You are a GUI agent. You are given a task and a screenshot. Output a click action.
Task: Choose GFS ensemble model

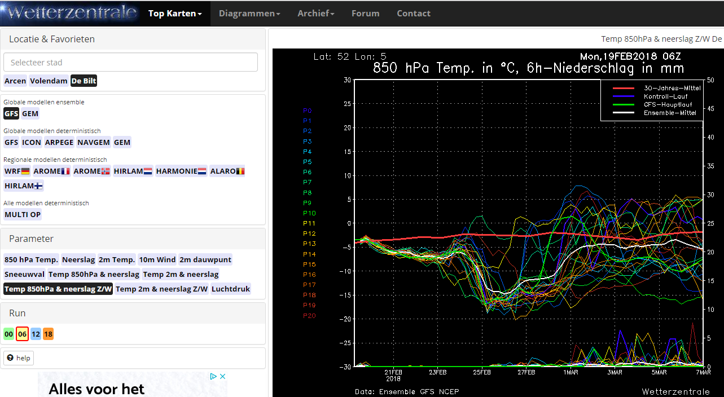point(11,113)
